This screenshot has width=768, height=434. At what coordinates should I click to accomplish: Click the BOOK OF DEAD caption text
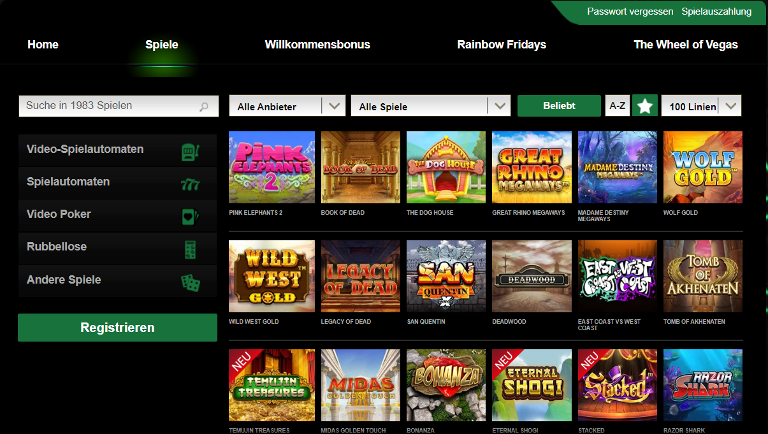tap(343, 213)
